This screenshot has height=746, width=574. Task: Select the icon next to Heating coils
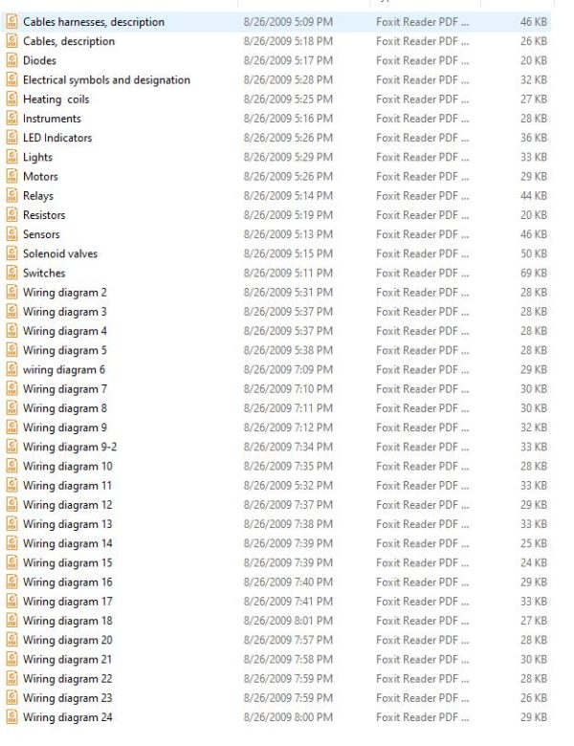11,99
